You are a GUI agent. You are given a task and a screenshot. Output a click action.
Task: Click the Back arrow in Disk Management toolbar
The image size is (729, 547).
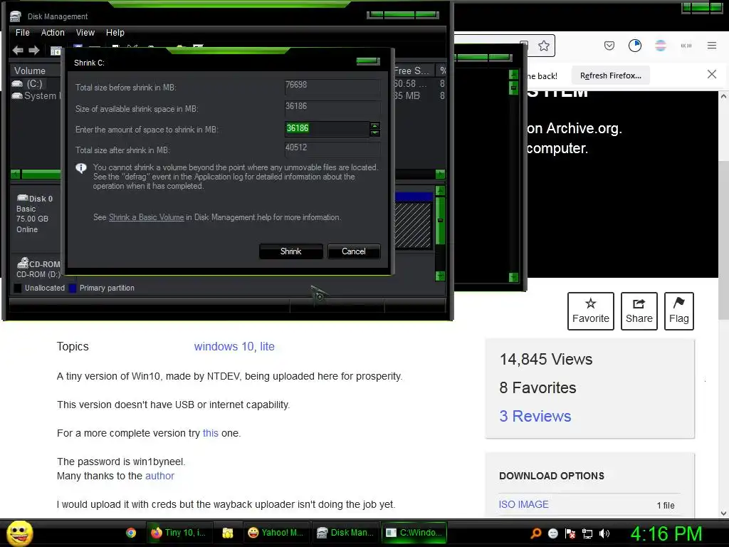click(x=18, y=51)
